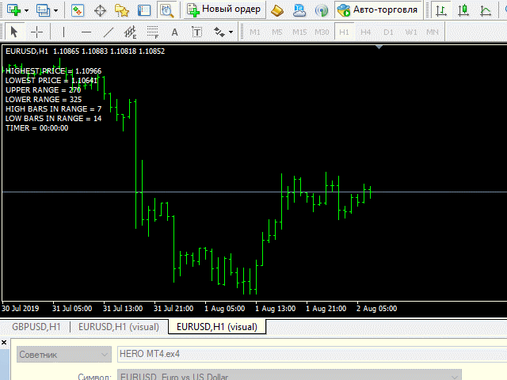Toggle the Data Window crosshair icon
507x380 pixels.
pyautogui.click(x=100, y=10)
